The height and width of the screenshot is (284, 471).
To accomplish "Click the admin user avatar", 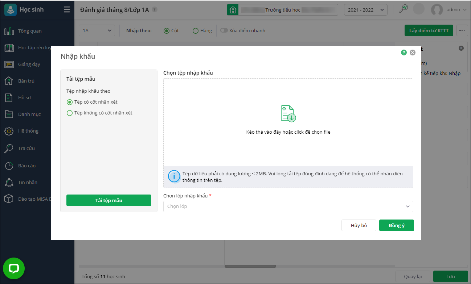I will pos(437,10).
